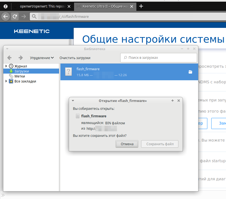Expand the Все закладки tree node

pos(6,81)
